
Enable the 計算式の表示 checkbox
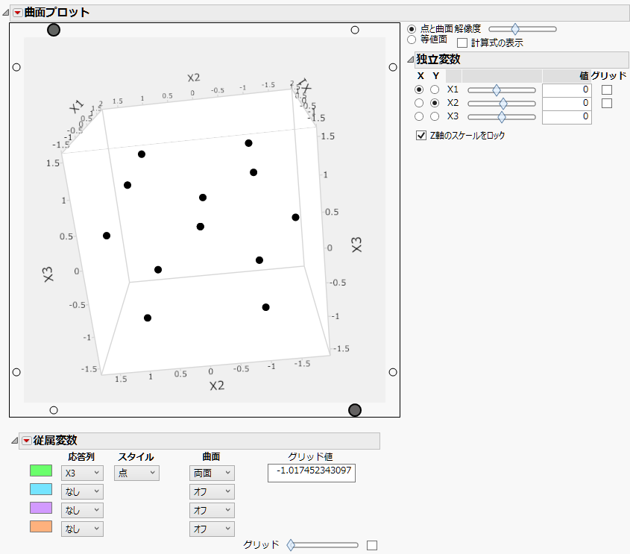462,42
